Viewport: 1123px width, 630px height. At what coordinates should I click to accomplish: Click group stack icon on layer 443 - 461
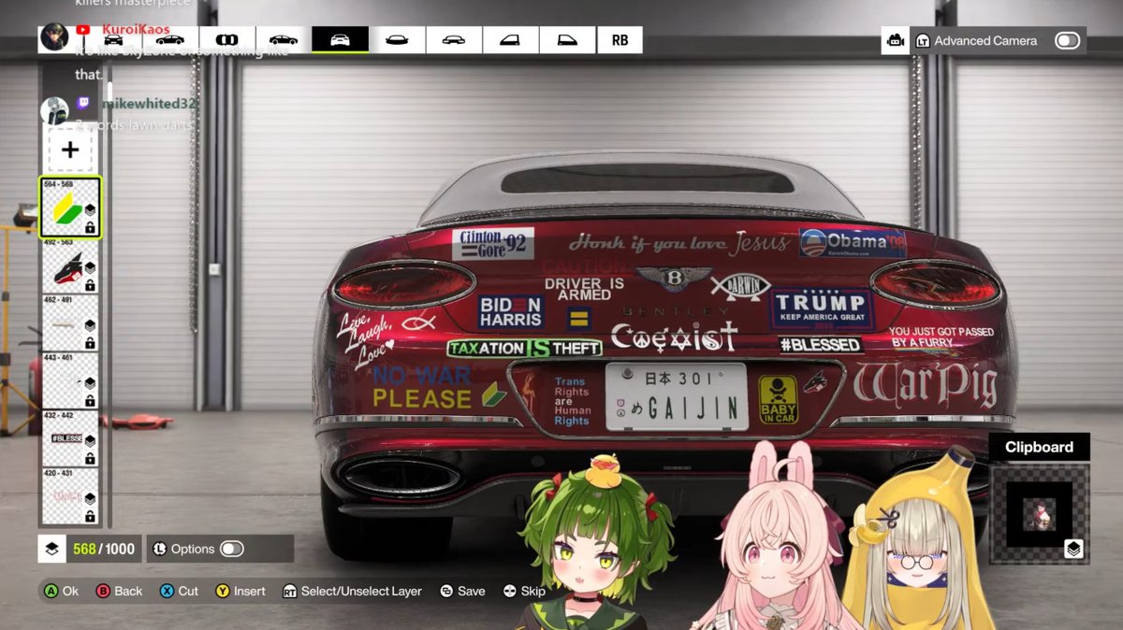coord(90,383)
